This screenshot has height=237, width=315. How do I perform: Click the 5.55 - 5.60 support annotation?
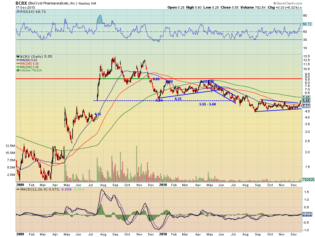(x=207, y=104)
